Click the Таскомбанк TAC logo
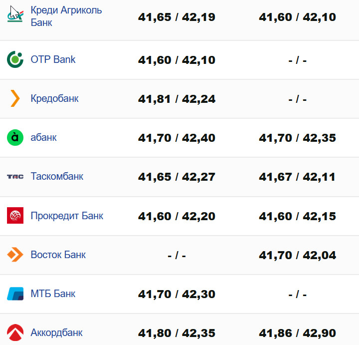This screenshot has height=345, width=359. 15,177
